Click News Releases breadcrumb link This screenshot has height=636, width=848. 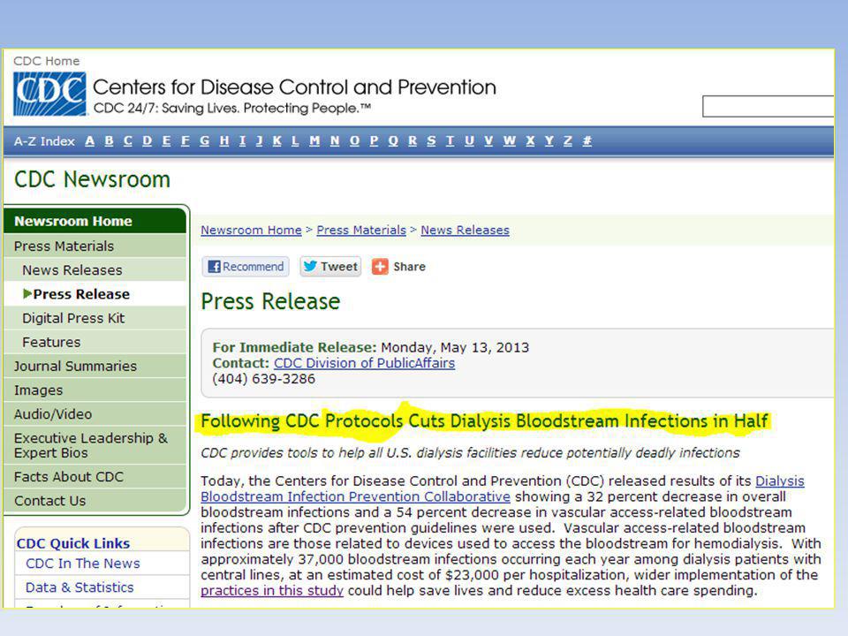point(466,230)
